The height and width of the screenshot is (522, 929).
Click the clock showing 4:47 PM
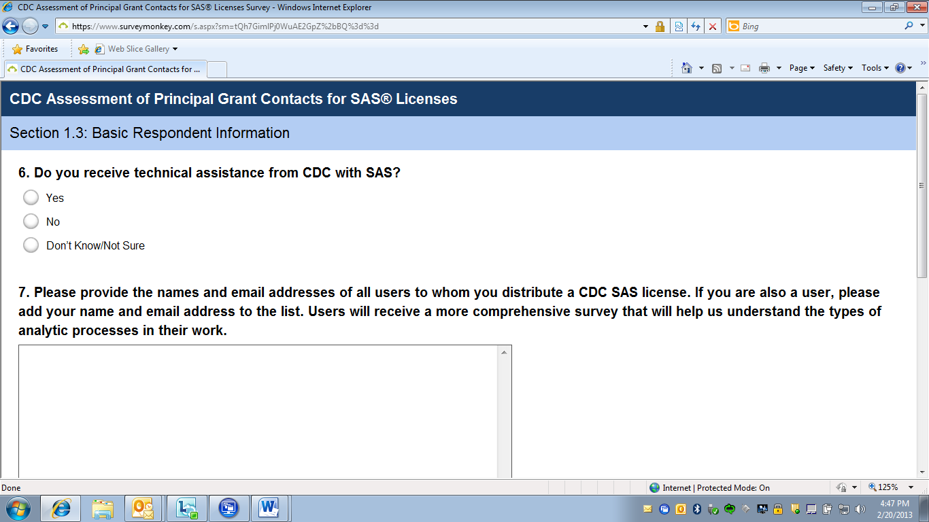(x=895, y=509)
